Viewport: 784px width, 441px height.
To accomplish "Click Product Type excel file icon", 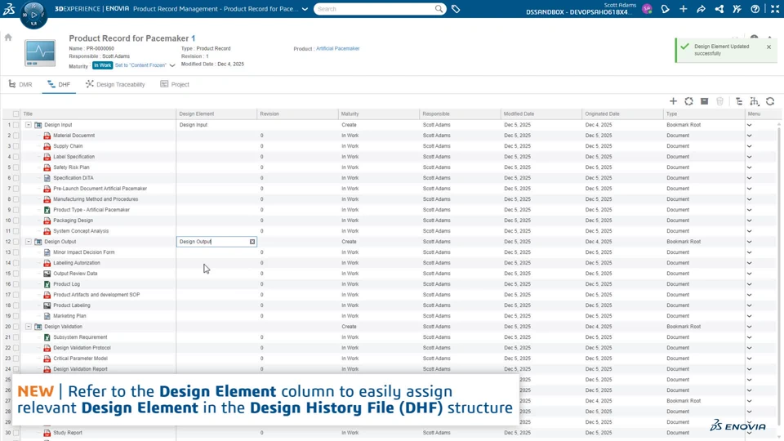I will pyautogui.click(x=47, y=210).
